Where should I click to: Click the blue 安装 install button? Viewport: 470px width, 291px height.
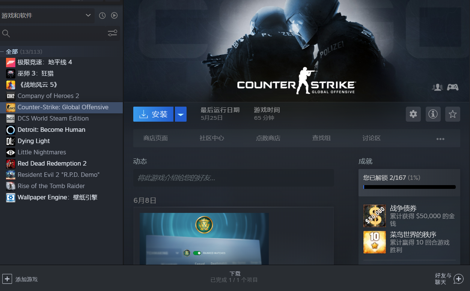tap(153, 114)
